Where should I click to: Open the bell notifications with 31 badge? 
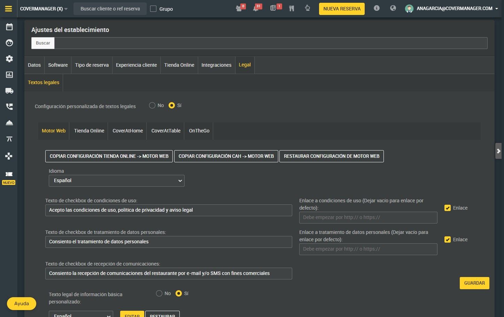pyautogui.click(x=256, y=8)
